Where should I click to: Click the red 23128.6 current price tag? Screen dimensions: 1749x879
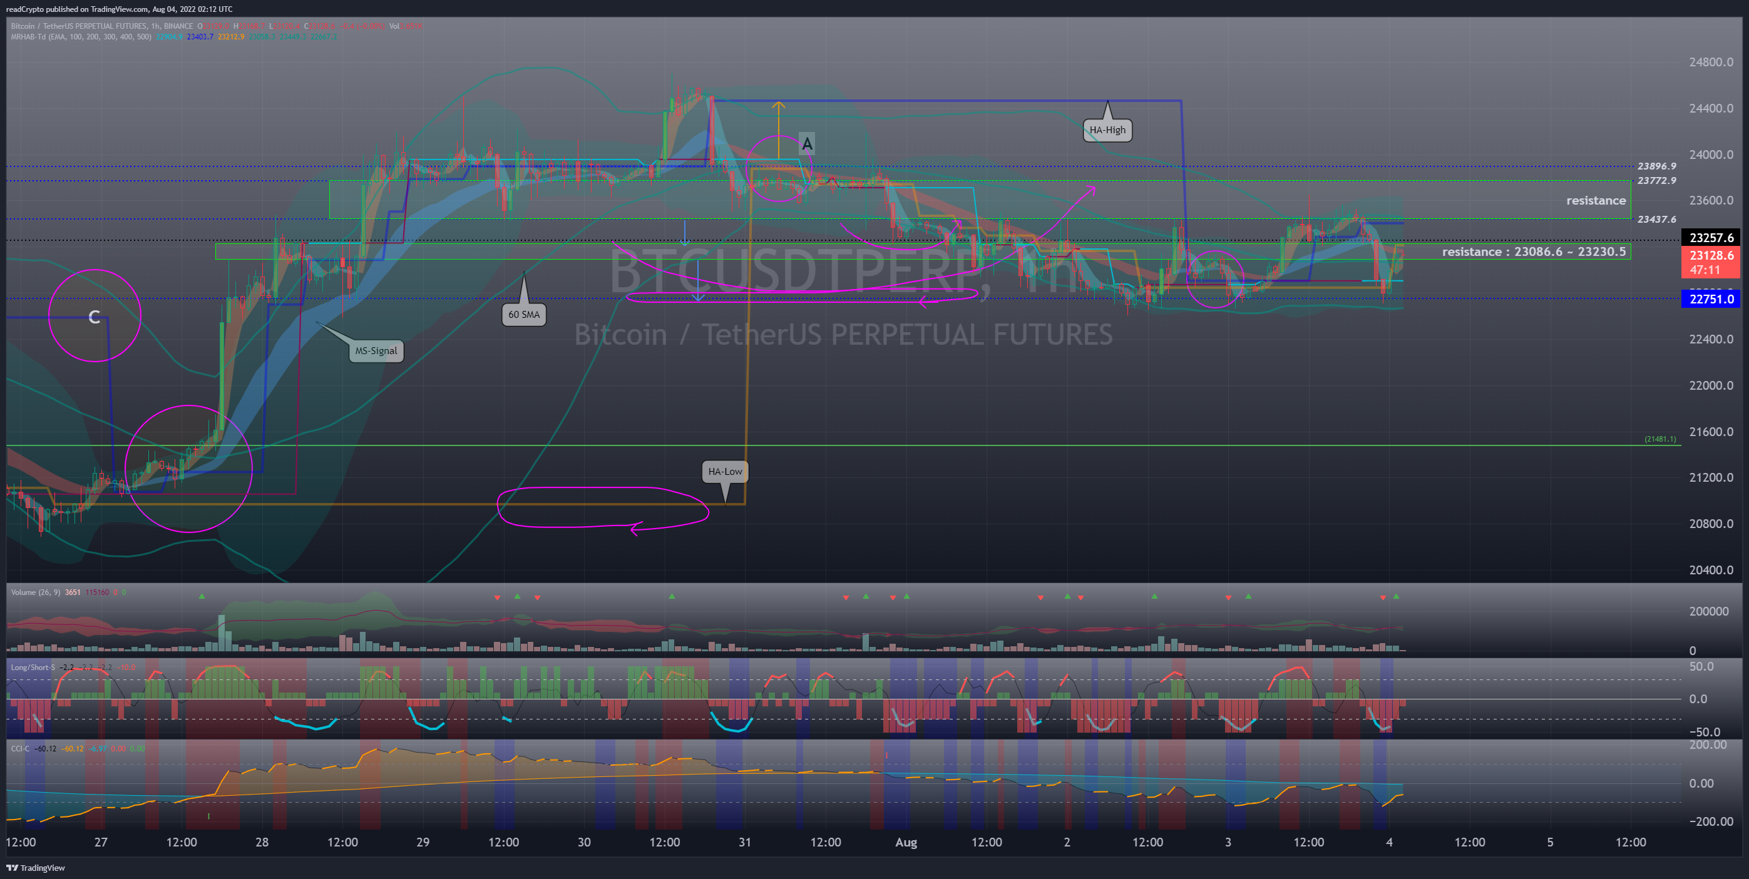point(1710,262)
